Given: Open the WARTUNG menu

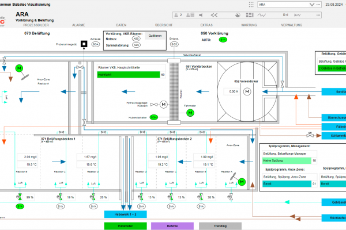Looking at the screenshot, I should pyautogui.click(x=249, y=25).
